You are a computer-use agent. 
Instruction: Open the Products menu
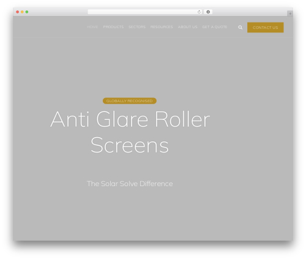coord(113,27)
